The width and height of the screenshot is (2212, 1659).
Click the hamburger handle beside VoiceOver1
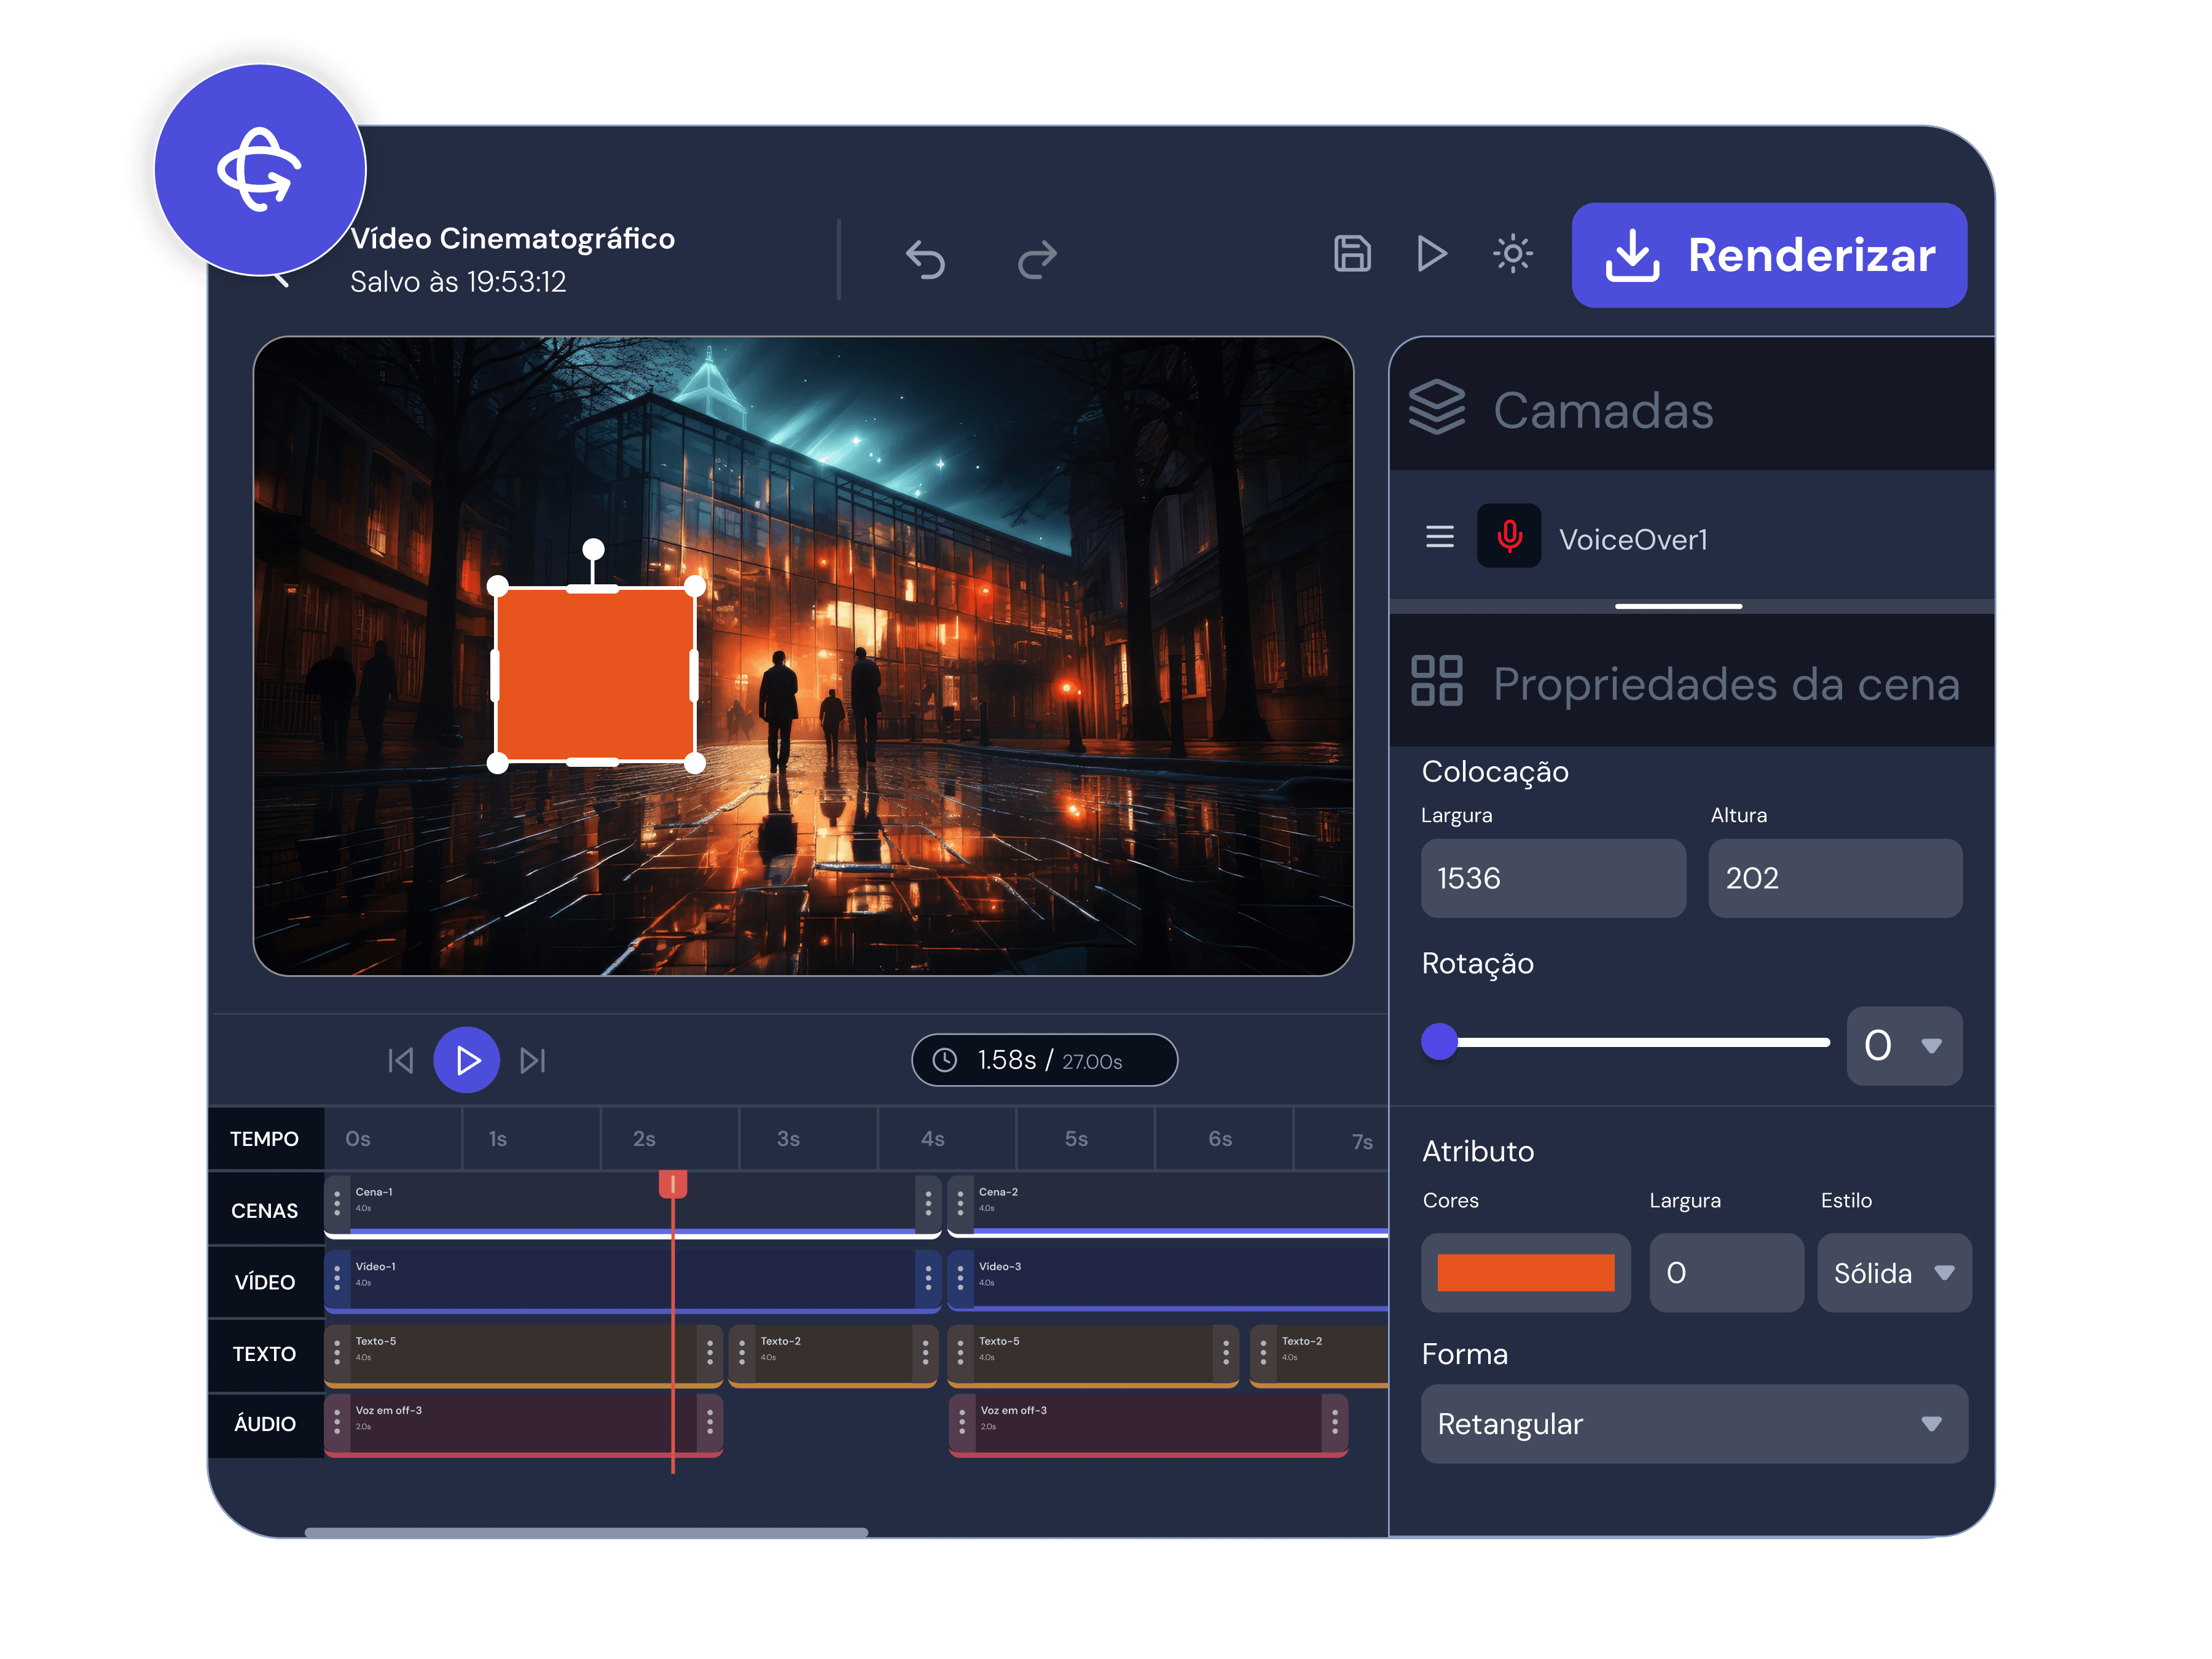[x=1439, y=537]
